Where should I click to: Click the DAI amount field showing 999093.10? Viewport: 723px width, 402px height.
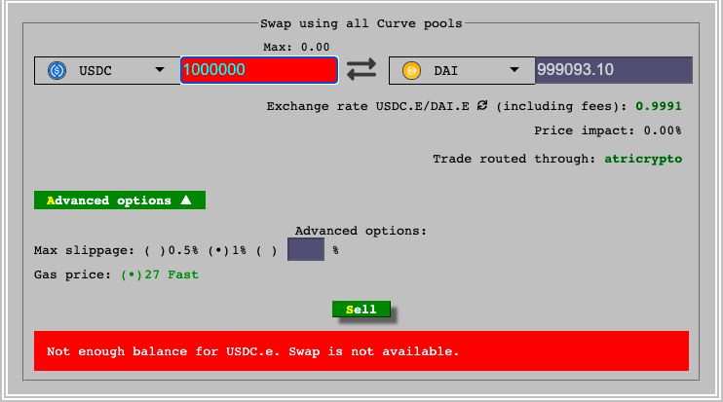(x=613, y=70)
